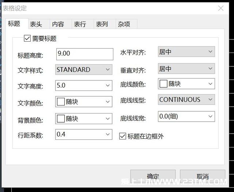The height and width of the screenshot is (192, 234).
Task: Expand the 底线颜色 dropdown
Action: 186,84
